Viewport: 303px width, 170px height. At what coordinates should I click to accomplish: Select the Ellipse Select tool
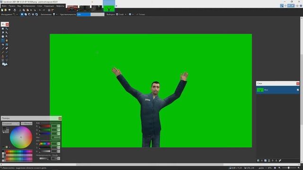(x=3, y=36)
